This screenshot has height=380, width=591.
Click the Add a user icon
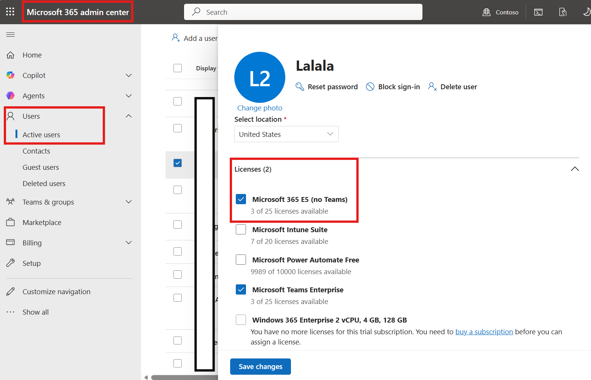tap(176, 38)
